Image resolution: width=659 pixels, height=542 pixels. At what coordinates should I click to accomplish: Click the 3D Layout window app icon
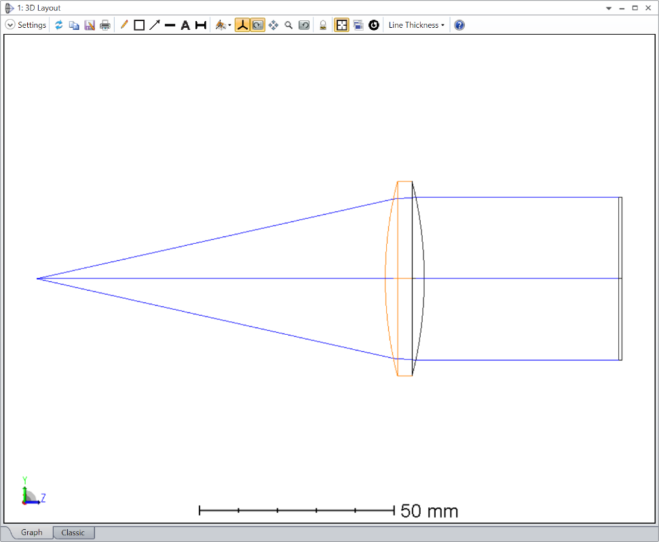[10, 8]
